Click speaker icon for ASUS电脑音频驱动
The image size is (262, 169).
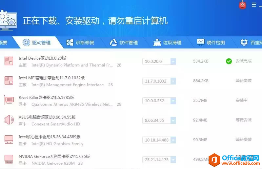(x=9, y=120)
